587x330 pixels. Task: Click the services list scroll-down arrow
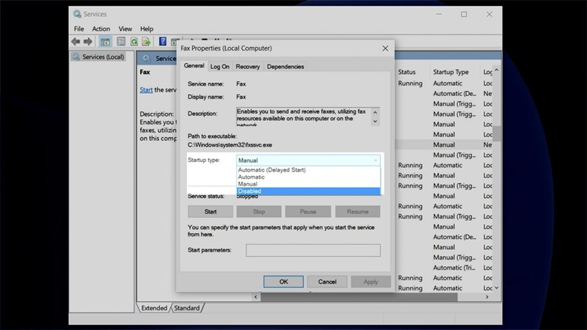497,288
